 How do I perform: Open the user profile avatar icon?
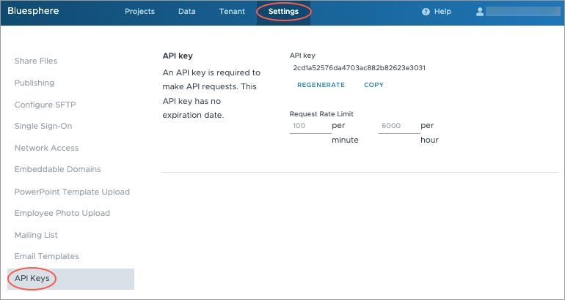(x=480, y=12)
